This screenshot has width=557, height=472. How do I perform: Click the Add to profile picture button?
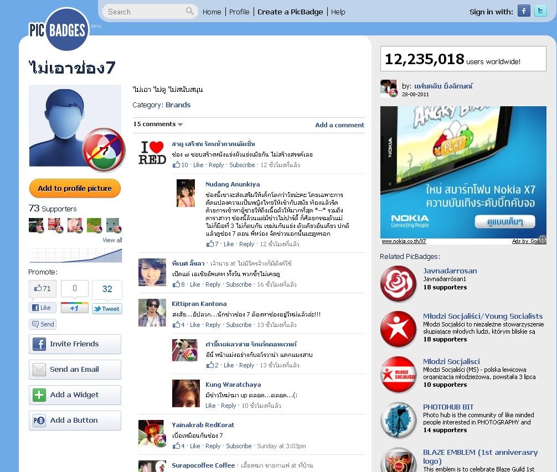(75, 189)
